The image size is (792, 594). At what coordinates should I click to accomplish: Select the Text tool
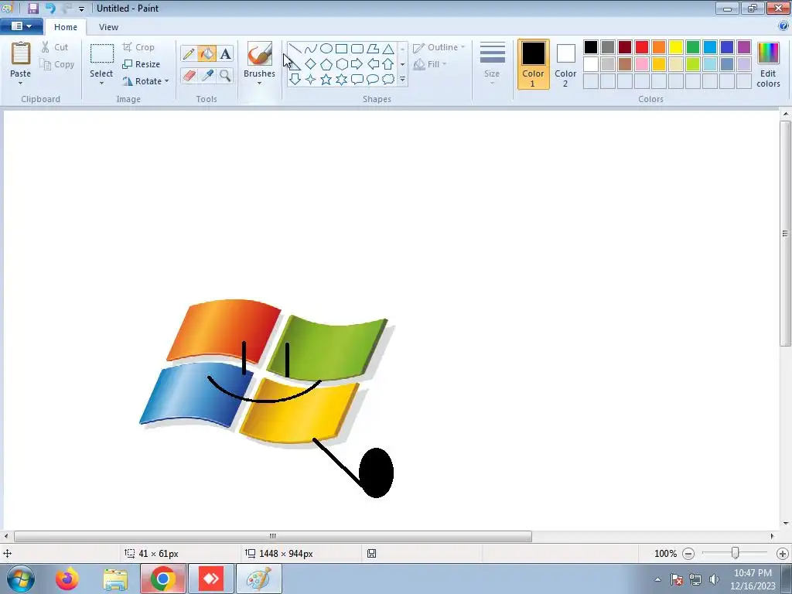click(225, 53)
